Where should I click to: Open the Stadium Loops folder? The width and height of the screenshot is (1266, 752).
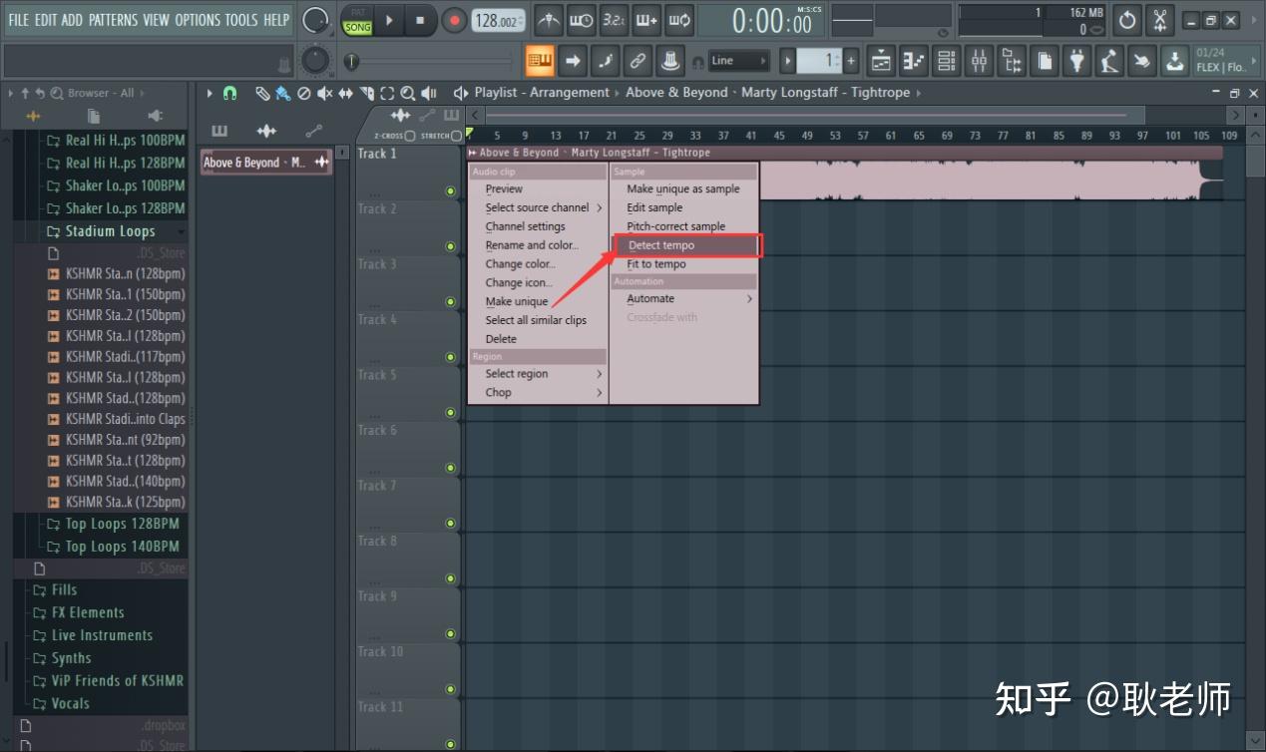pos(110,231)
